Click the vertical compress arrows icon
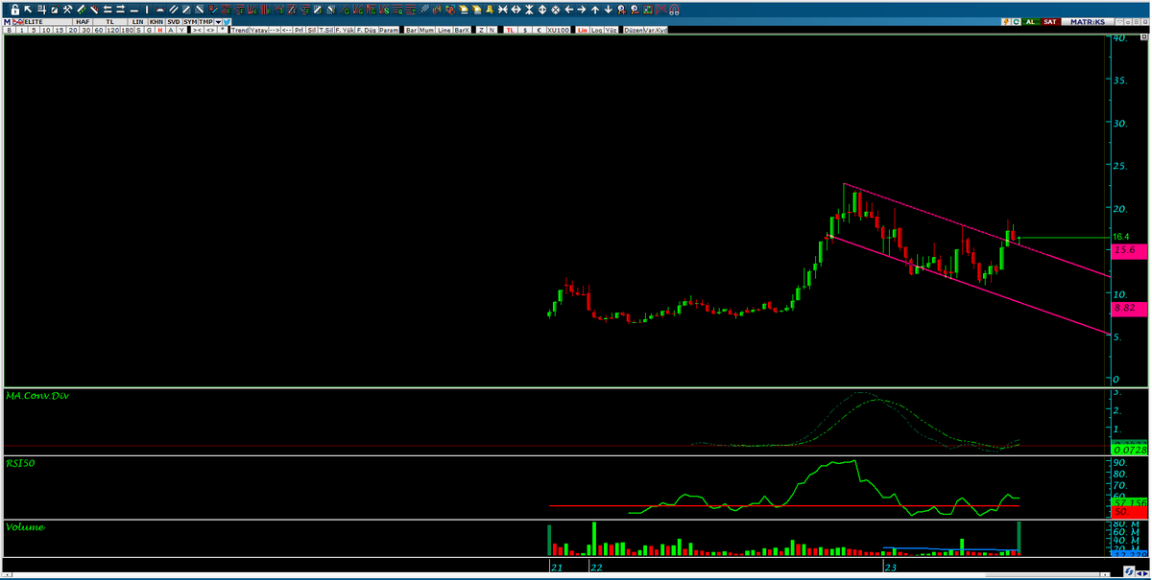1152x580 pixels. (529, 10)
